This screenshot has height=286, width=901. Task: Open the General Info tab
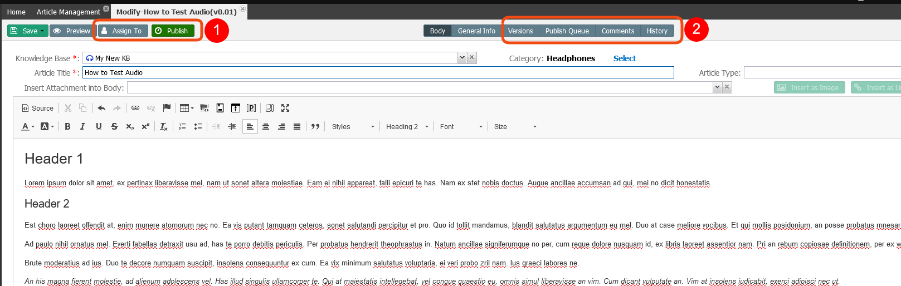point(476,31)
